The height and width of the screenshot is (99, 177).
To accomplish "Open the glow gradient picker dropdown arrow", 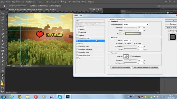I will 140,34.
